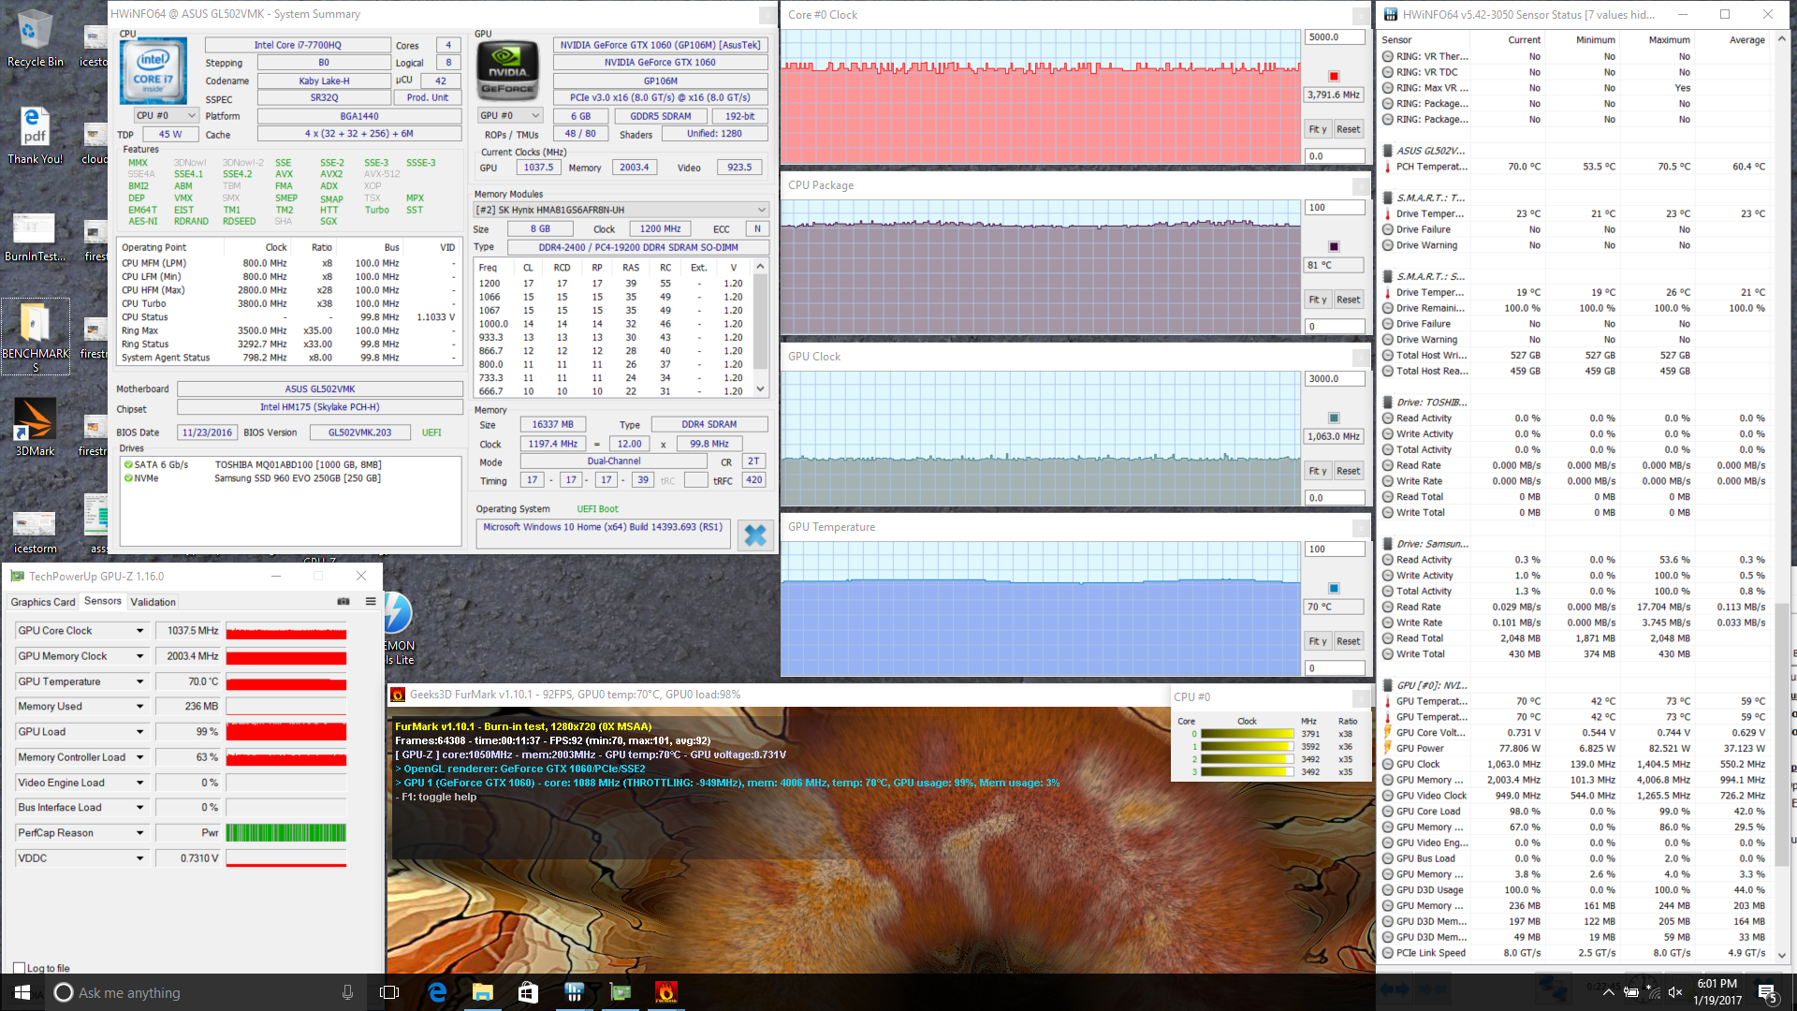Select the Sensors tab in GPU-Z

102,601
